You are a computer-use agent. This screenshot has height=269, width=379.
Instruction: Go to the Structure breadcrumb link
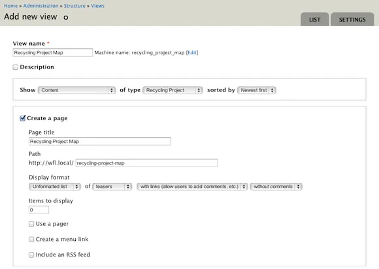click(x=74, y=6)
